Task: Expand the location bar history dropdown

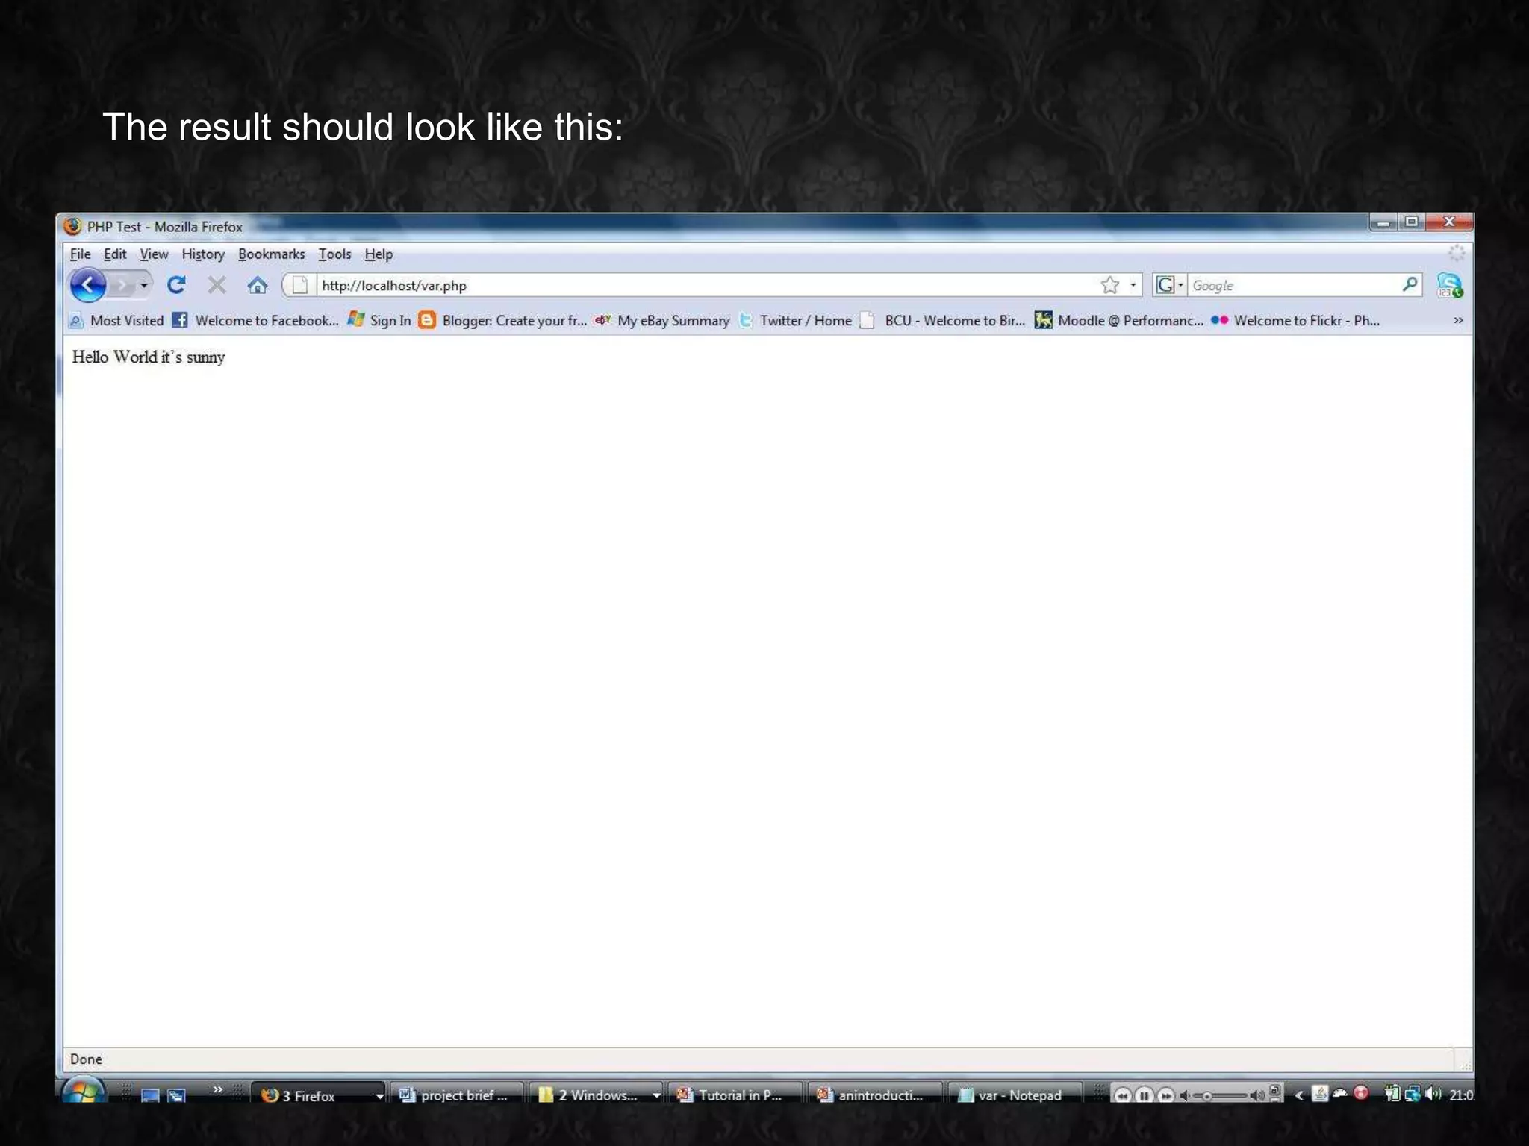Action: click(x=1133, y=285)
